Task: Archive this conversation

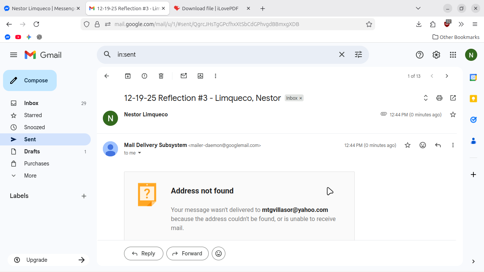Action: [x=128, y=76]
